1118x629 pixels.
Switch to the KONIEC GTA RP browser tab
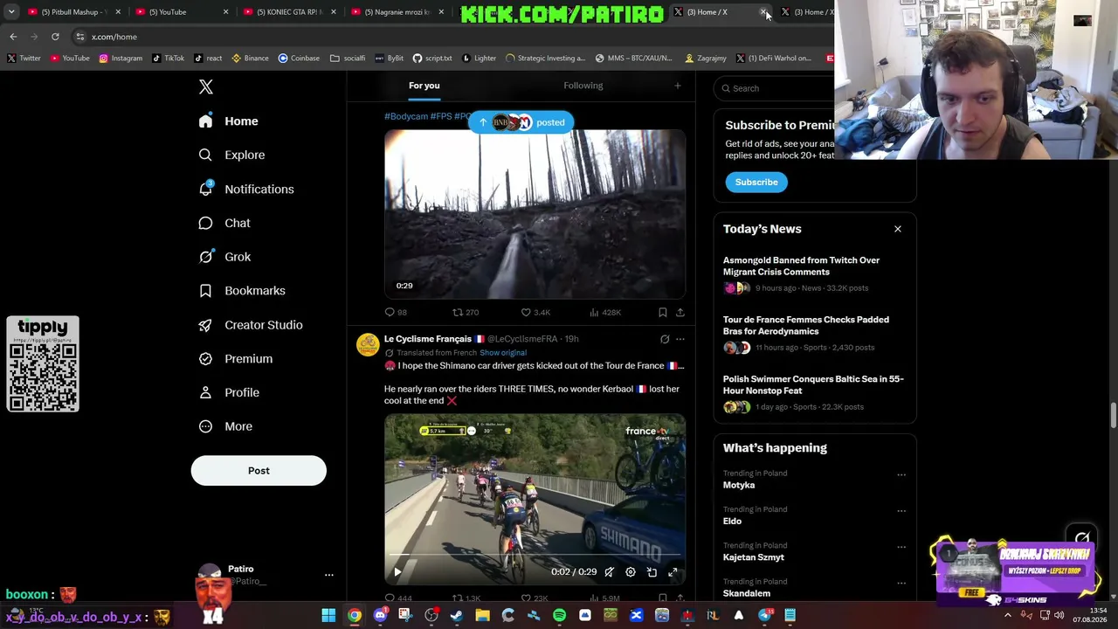pos(290,12)
